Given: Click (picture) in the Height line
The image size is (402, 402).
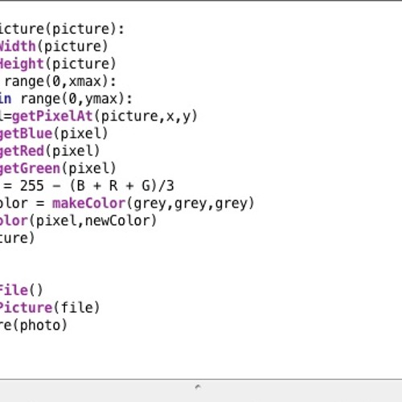Looking at the screenshot, I should (x=80, y=64).
